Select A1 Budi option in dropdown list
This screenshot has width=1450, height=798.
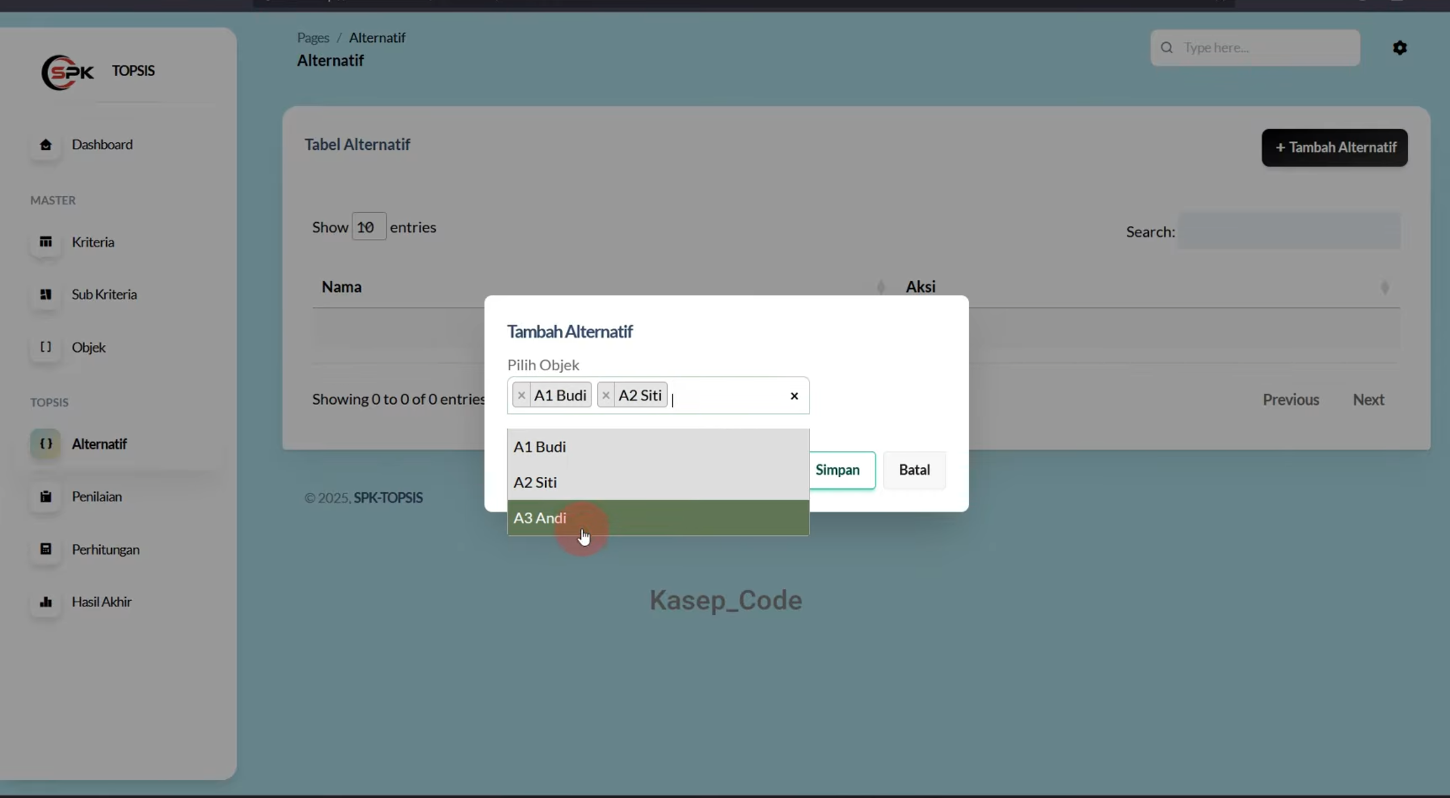tap(658, 447)
